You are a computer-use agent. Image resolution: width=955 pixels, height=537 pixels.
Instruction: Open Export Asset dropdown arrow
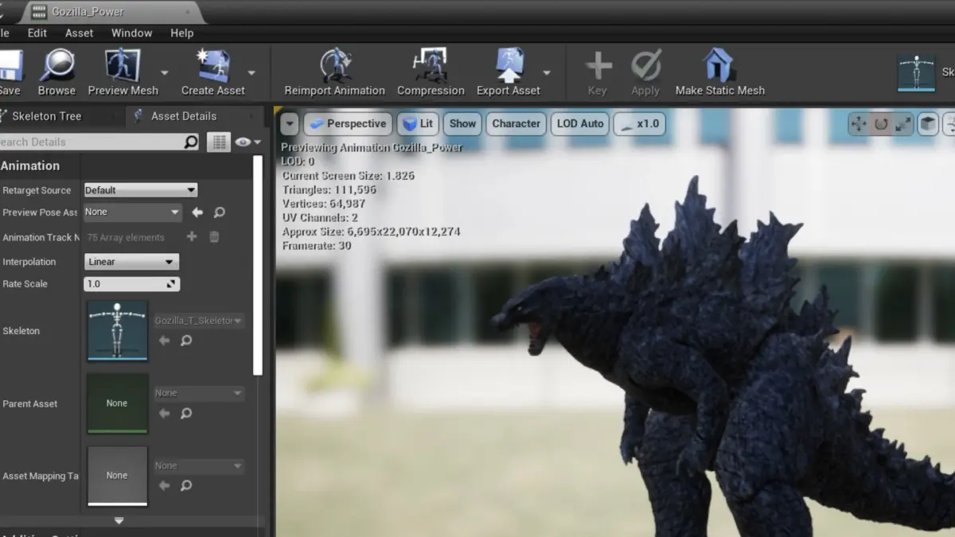pos(547,72)
